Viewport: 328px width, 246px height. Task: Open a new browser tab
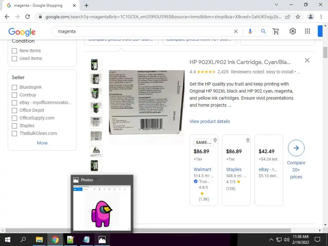pos(86,5)
